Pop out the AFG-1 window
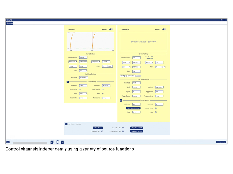Viewport: 233px width, 174px height. tap(221, 20)
